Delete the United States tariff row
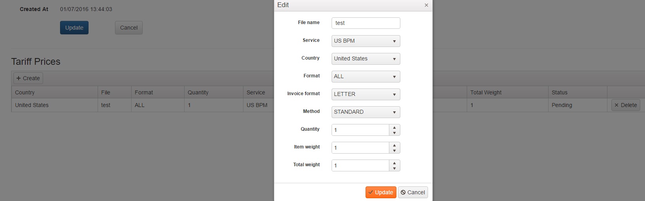 click(625, 105)
